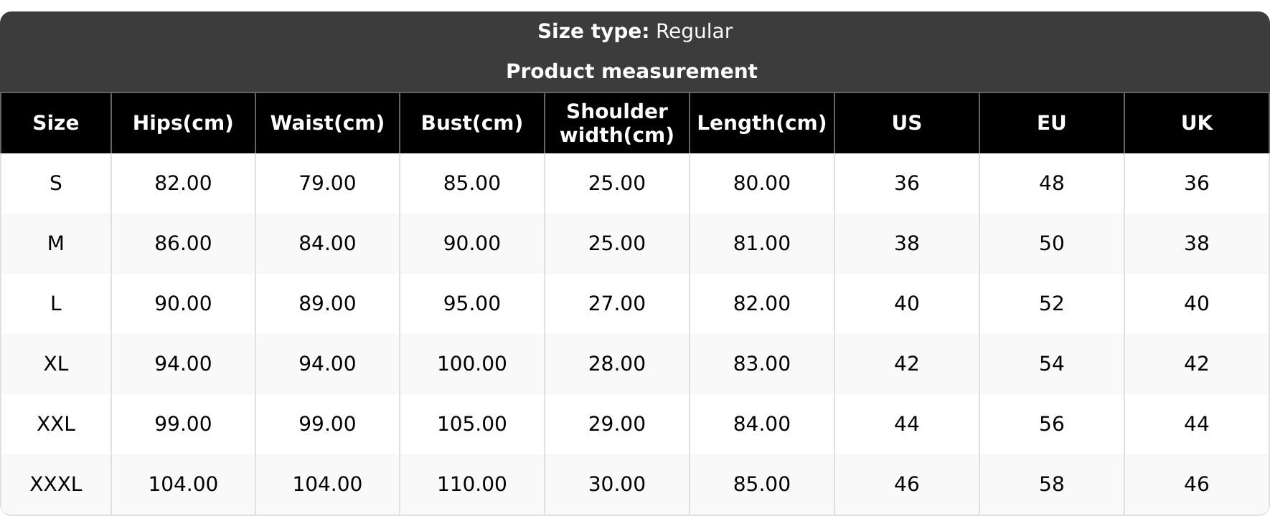Click the Bust(cm) column header
The image size is (1270, 516).
(x=471, y=123)
